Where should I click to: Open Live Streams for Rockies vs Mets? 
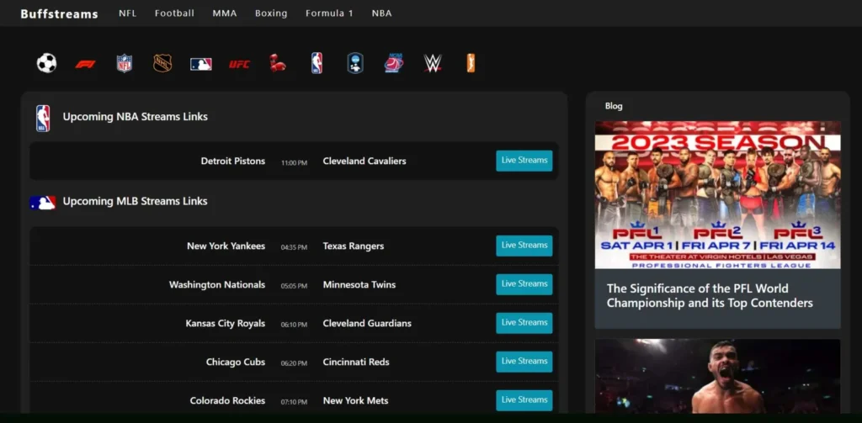[x=524, y=400]
